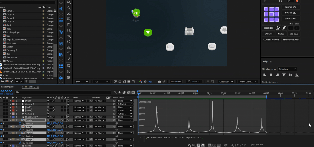Click the trash icon in Project panel
This screenshot has width=314, height=147.
click(x=26, y=81)
